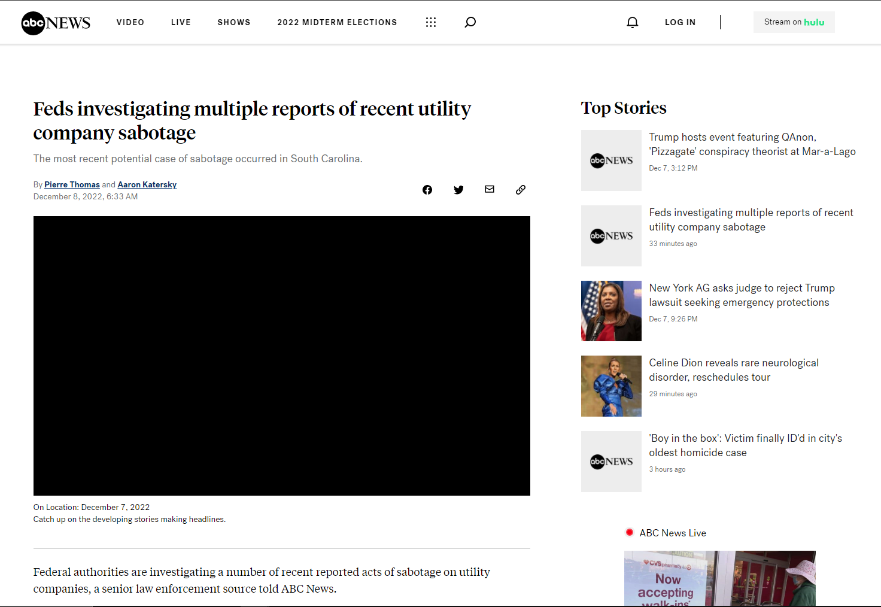Play the On Location video
Viewport: 881px width, 607px height.
(282, 356)
